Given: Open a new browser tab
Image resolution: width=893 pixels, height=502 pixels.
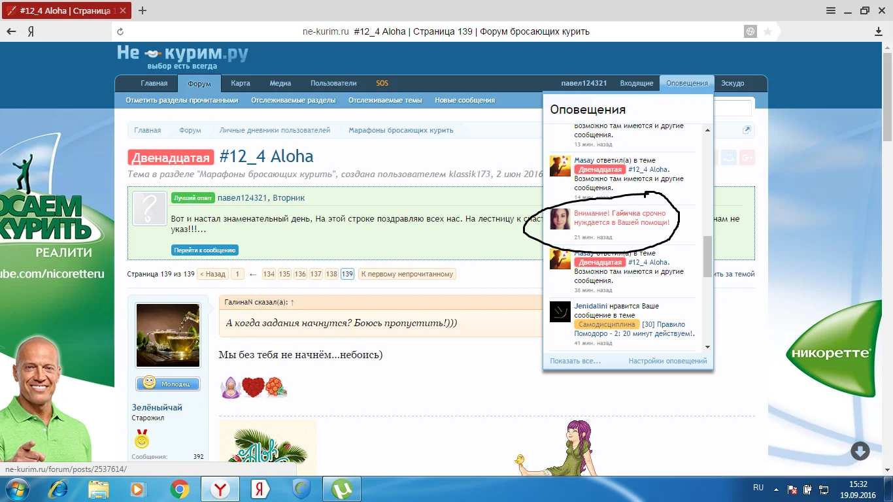Looking at the screenshot, I should (143, 10).
